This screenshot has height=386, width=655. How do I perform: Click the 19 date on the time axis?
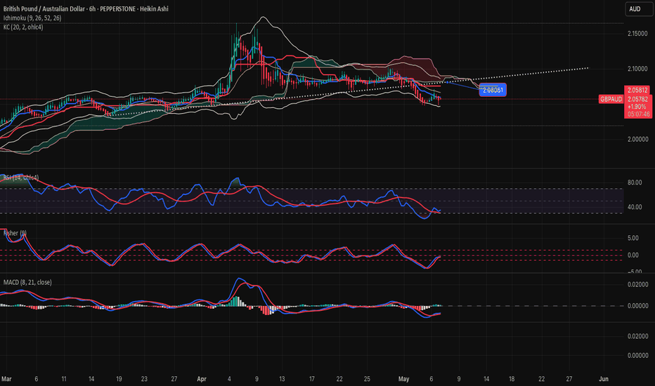119,379
